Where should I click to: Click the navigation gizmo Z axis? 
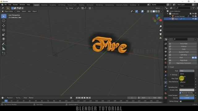[x=157, y=16]
